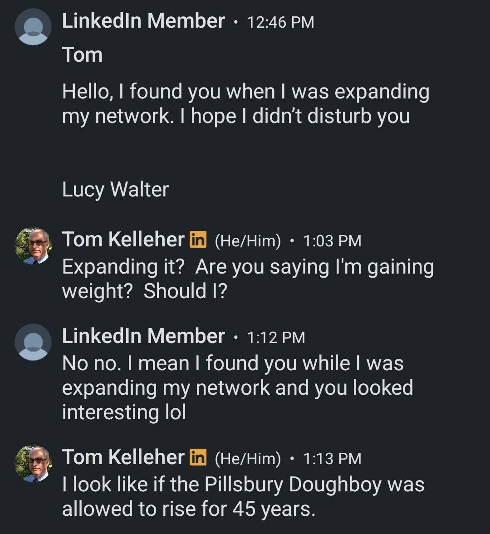Open LinkedIn Member name at 1:12 PM
Image resolution: width=490 pixels, height=534 pixels.
(143, 336)
